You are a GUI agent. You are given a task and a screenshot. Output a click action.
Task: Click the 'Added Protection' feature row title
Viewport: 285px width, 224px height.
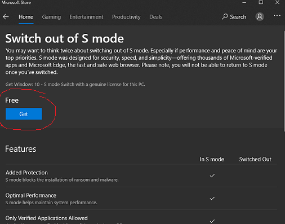coord(26,173)
